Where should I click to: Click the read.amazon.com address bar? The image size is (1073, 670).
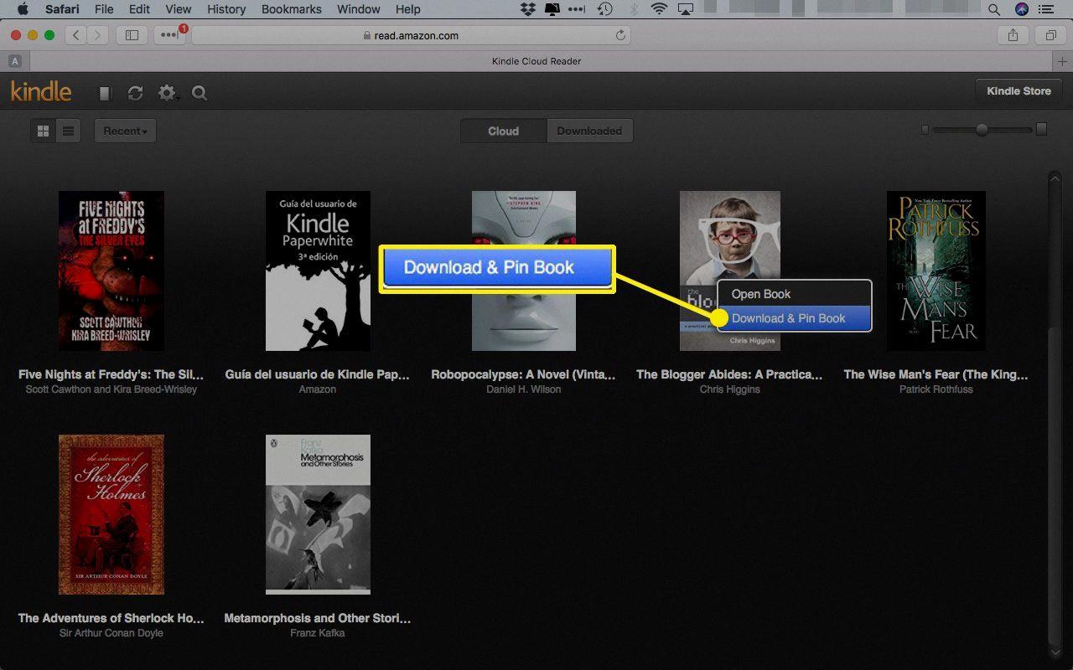tap(411, 35)
